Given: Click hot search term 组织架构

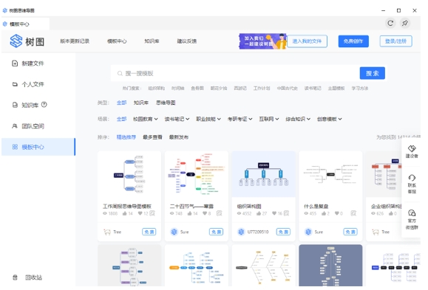Looking at the screenshot, I should click(157, 89).
